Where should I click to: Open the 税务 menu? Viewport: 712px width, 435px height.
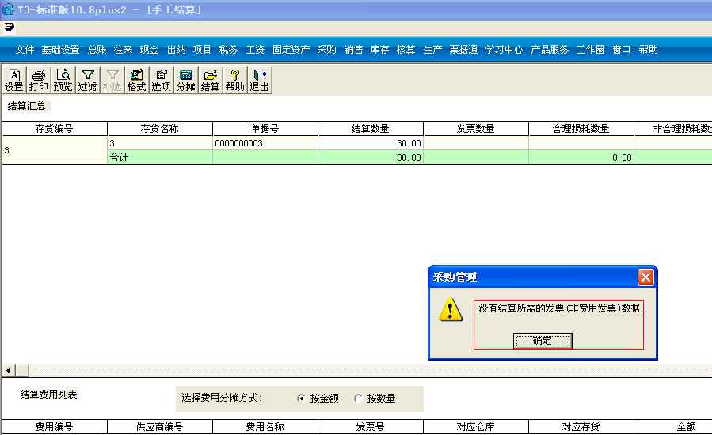pos(228,50)
